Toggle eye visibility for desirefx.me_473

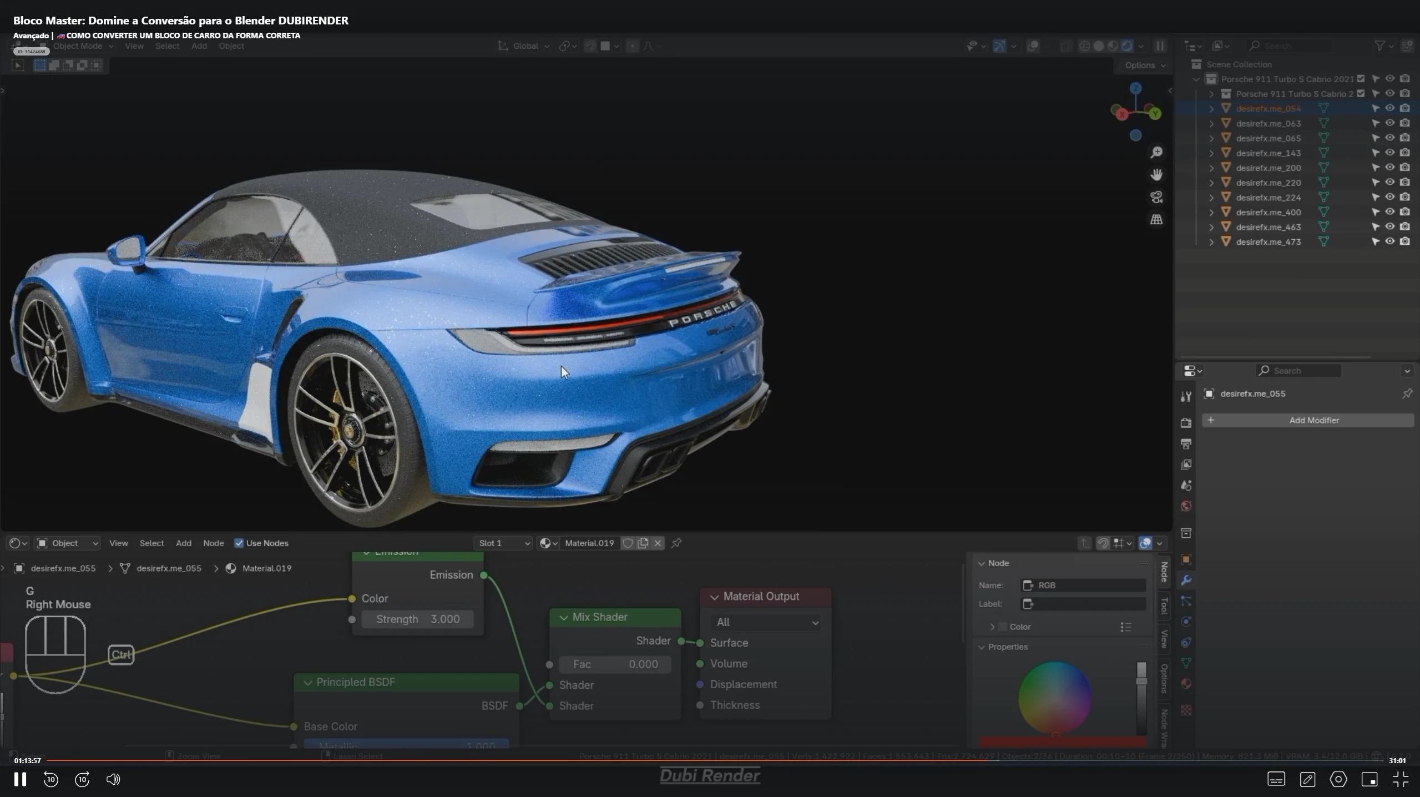[1389, 241]
